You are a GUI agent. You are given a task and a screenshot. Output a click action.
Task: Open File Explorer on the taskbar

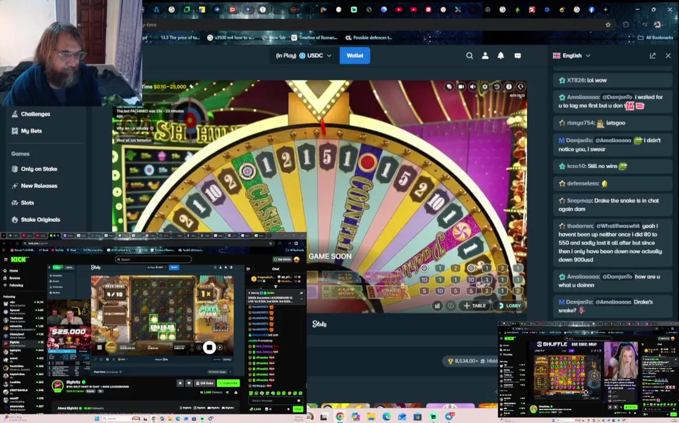(x=371, y=417)
